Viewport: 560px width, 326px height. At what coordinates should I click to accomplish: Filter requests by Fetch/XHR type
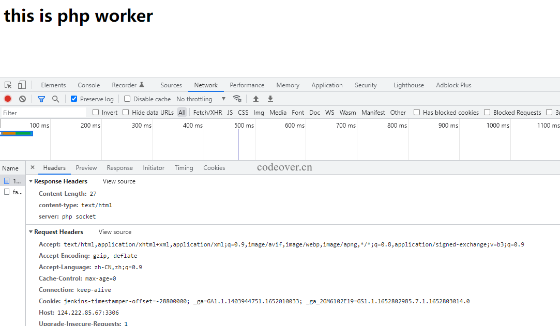pyautogui.click(x=207, y=112)
